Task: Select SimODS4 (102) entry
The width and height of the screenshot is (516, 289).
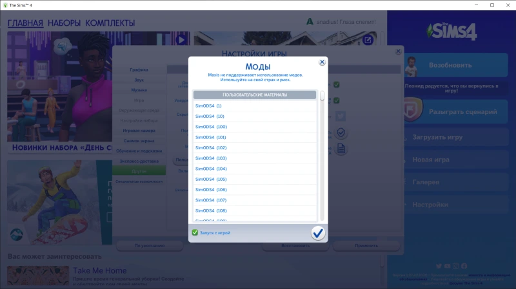Action: (x=255, y=148)
